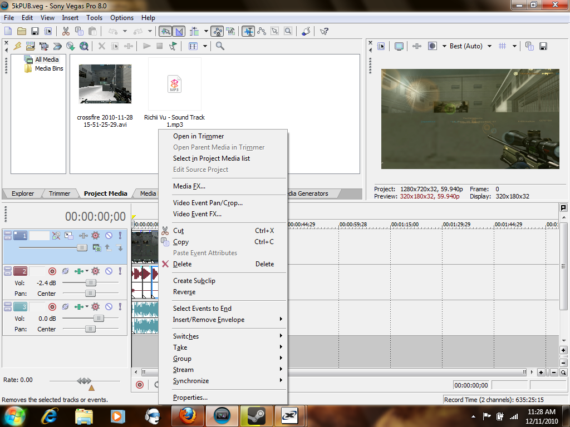Viewport: 570px width, 427px height.
Task: Select the Envelope Edit tool in toolbar
Action: 261,31
